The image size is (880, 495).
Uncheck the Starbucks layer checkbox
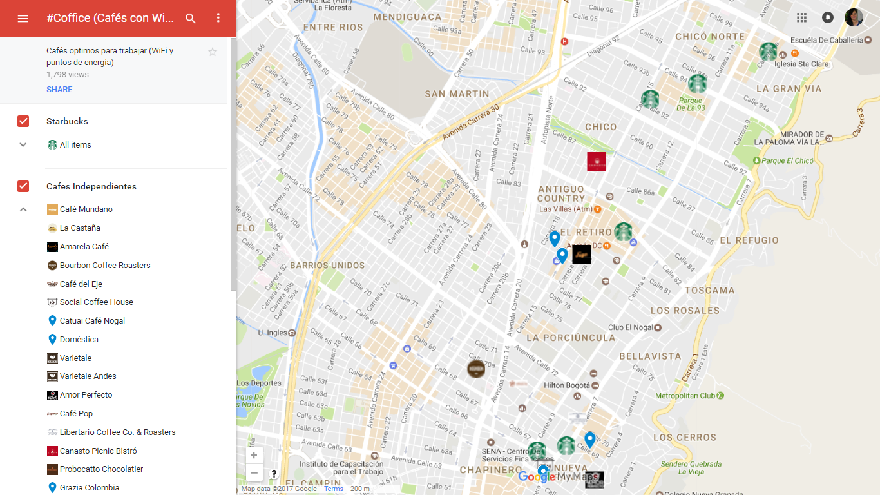click(23, 121)
